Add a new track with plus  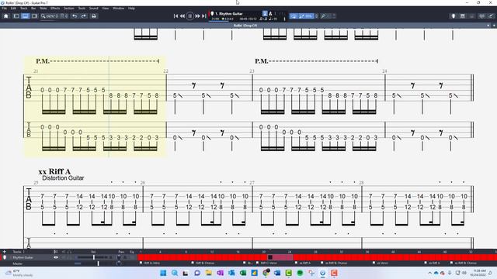5,252
